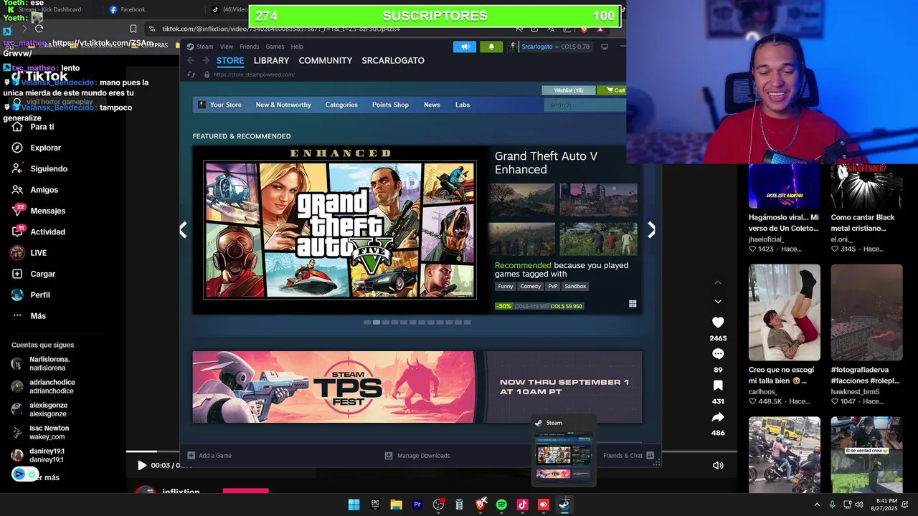Open the Categories dropdown
Screen dimensions: 918x516
tap(341, 105)
